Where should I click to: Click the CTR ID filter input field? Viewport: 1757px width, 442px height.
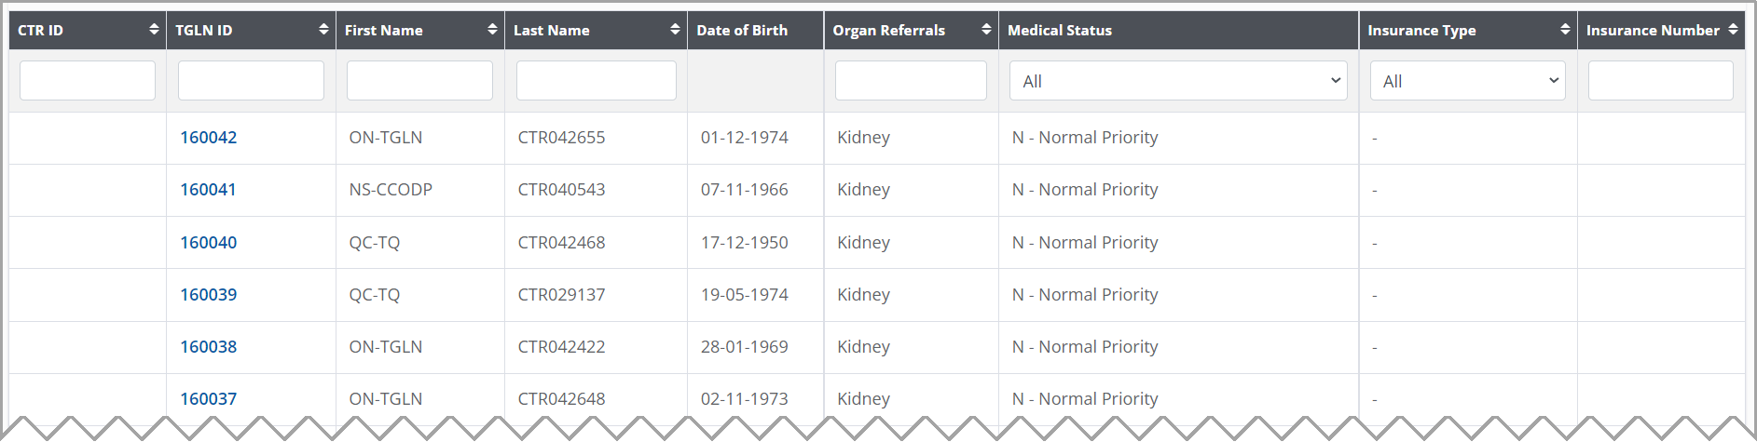coord(88,81)
